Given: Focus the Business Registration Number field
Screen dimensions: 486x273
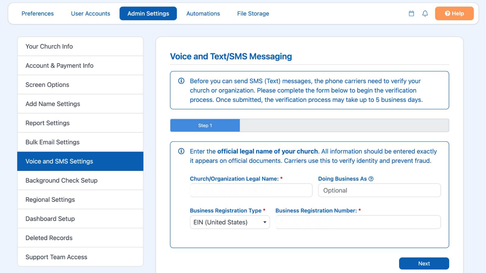Looking at the screenshot, I should [358, 222].
